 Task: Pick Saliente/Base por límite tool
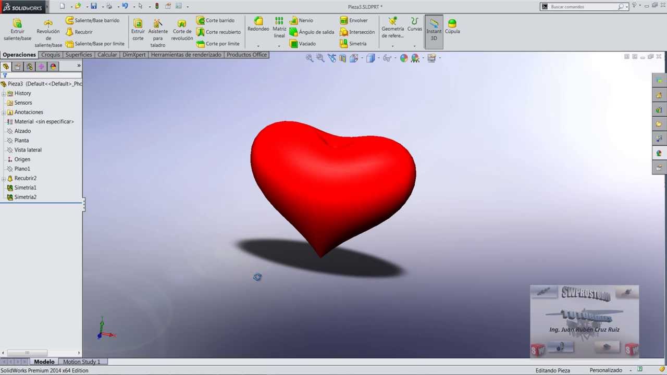[95, 44]
